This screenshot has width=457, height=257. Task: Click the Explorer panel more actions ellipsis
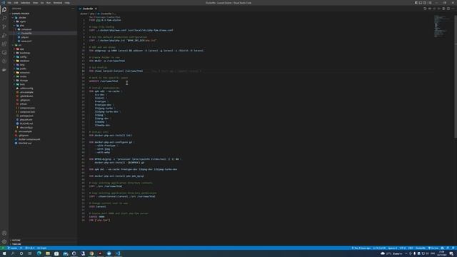tap(73, 9)
